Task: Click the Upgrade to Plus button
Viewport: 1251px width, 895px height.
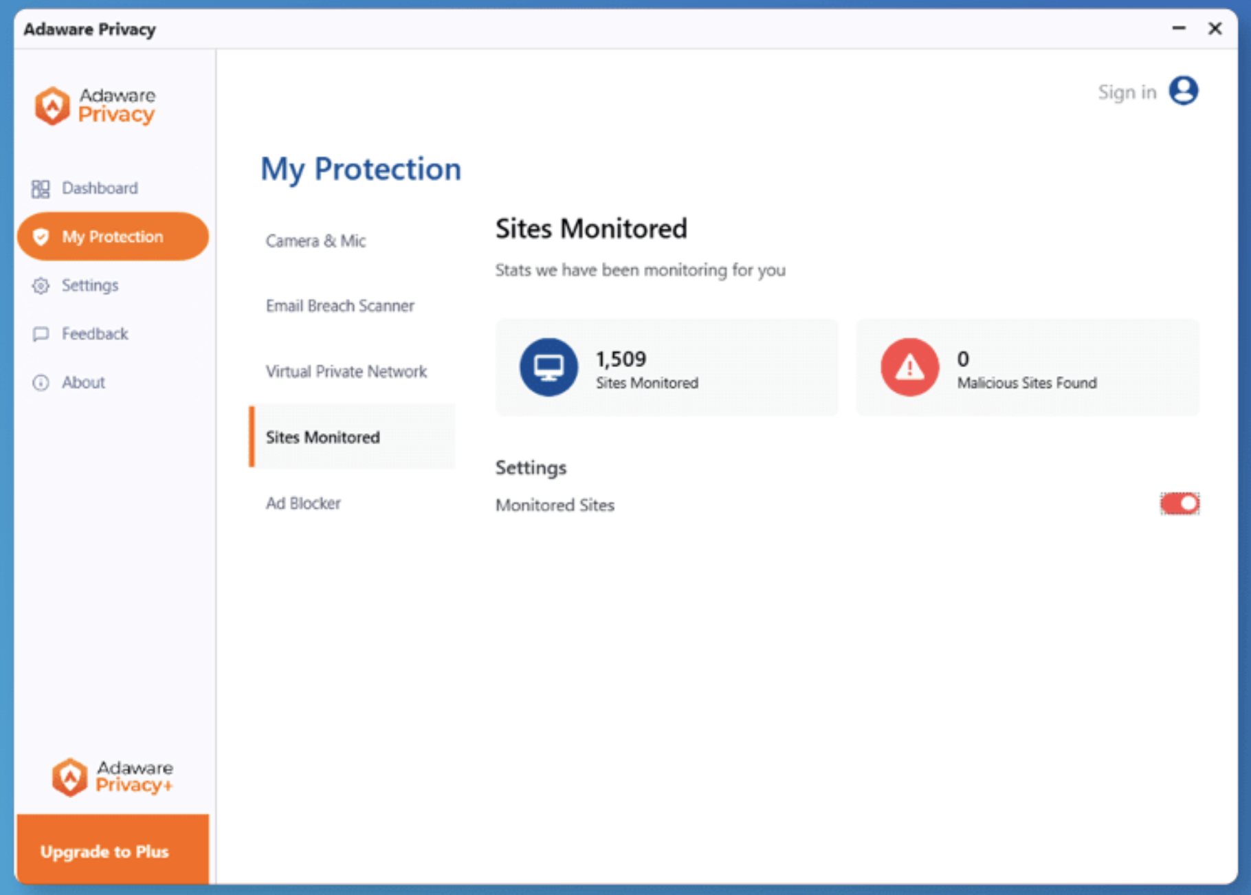Action: [113, 851]
